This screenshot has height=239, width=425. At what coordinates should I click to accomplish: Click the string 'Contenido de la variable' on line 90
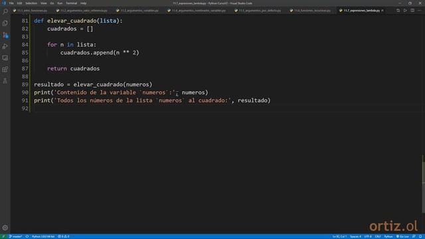click(x=96, y=92)
